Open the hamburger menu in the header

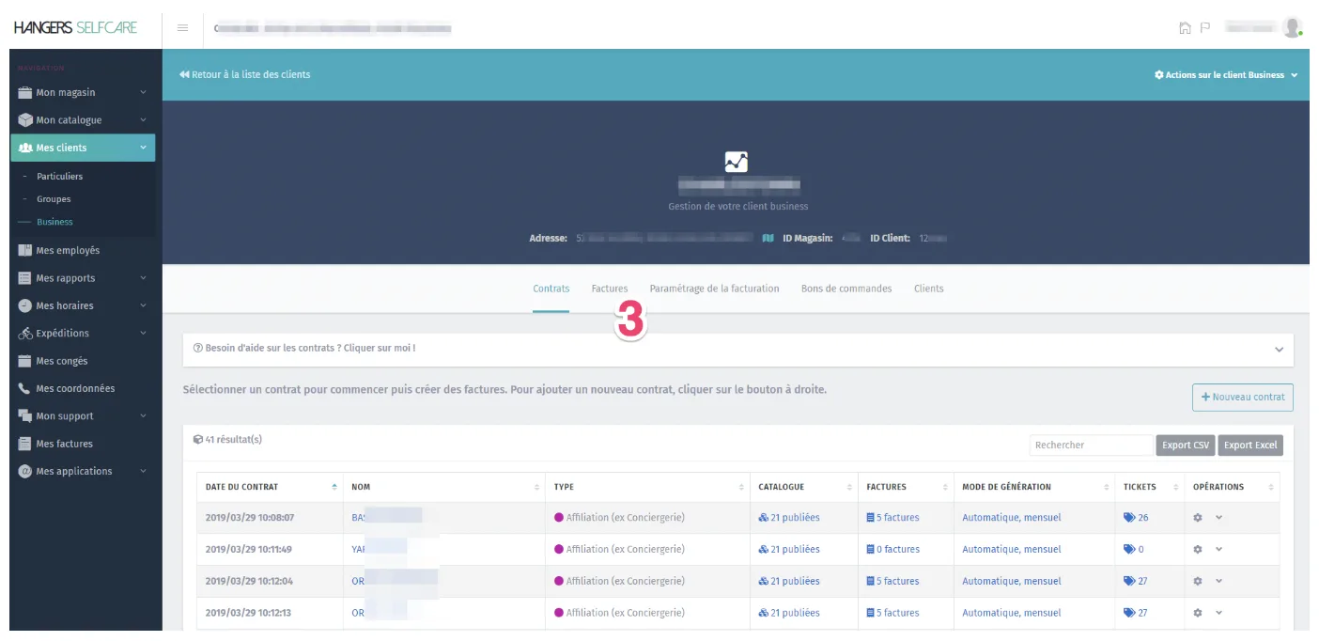(x=182, y=28)
